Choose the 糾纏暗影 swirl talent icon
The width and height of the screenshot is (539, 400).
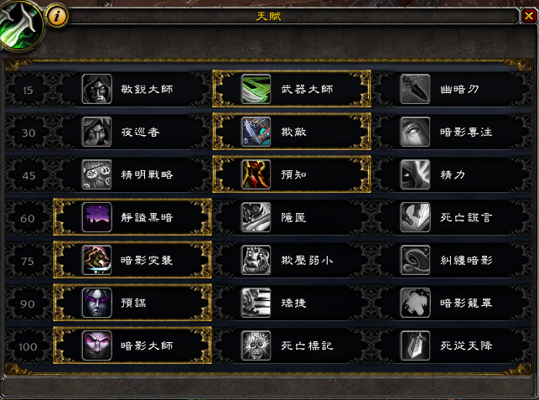tap(415, 260)
